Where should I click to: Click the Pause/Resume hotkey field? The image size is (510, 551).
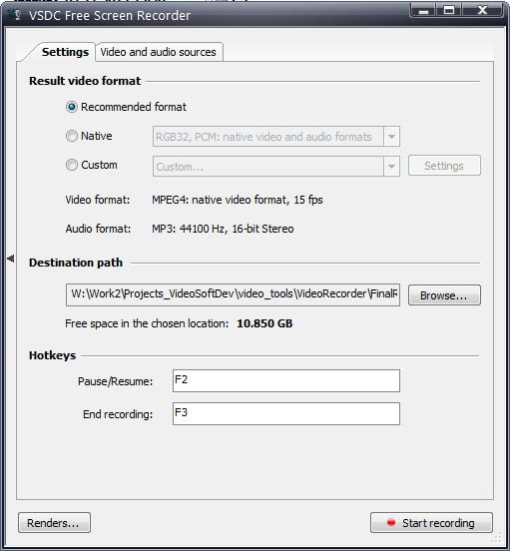285,380
